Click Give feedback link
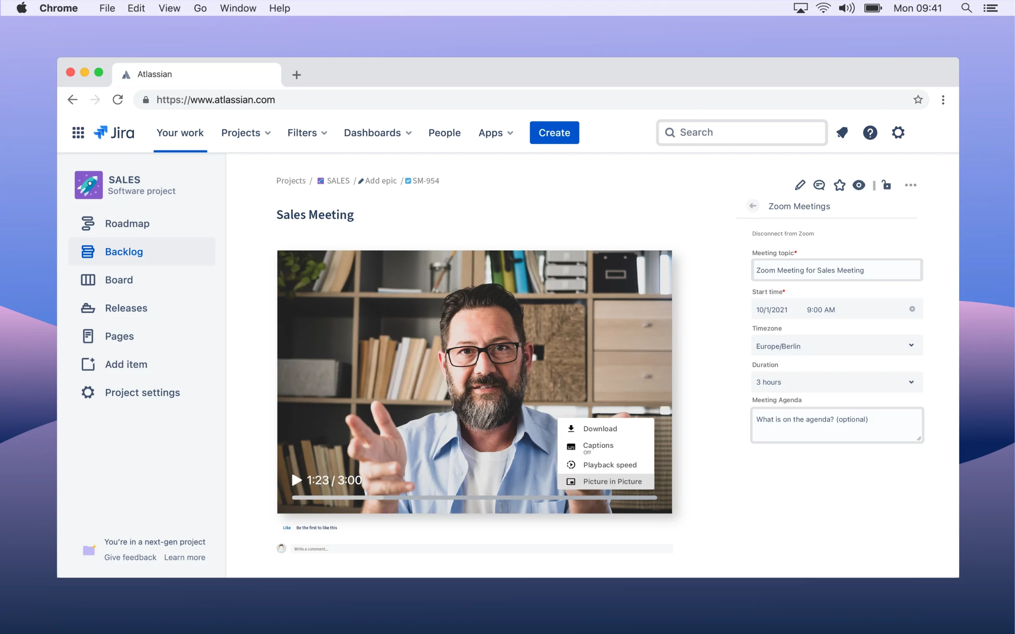The height and width of the screenshot is (634, 1015). [130, 557]
